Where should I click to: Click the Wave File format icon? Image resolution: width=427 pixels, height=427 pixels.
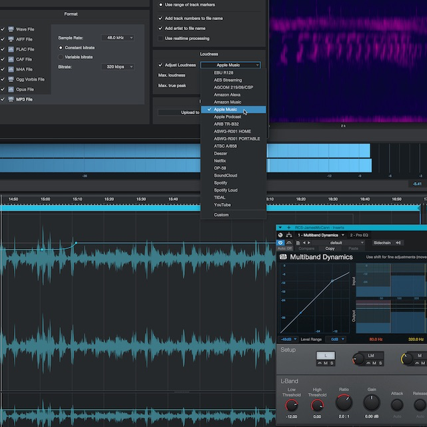(x=11, y=29)
